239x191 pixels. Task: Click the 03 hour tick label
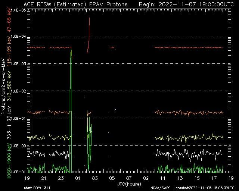tap(95, 178)
